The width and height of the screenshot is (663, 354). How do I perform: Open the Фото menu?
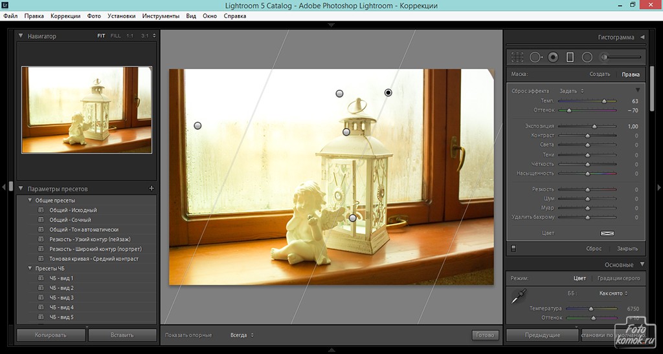[94, 16]
